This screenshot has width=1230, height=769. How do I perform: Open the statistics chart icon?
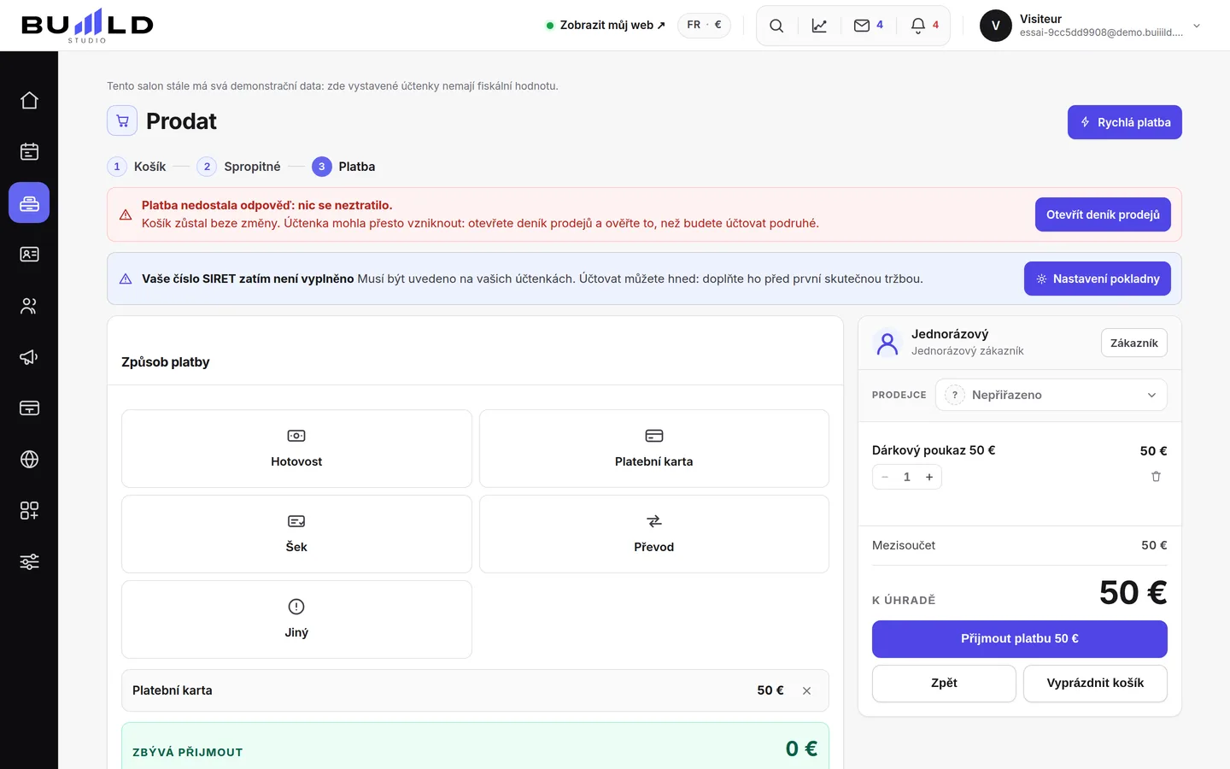pyautogui.click(x=819, y=26)
